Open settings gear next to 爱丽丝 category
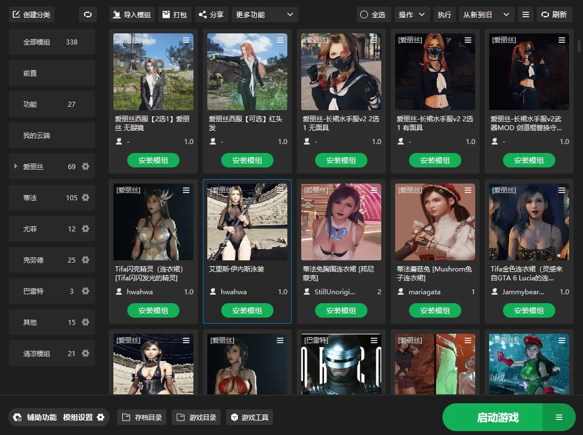This screenshot has height=435, width=583. (86, 166)
